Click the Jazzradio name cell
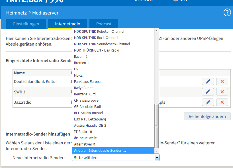The image size is (233, 168). [x=23, y=102]
